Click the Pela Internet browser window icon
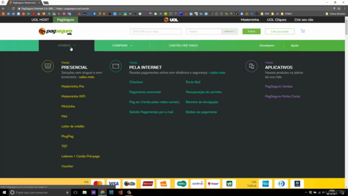This screenshot has width=348, height=196. pos(116,66)
